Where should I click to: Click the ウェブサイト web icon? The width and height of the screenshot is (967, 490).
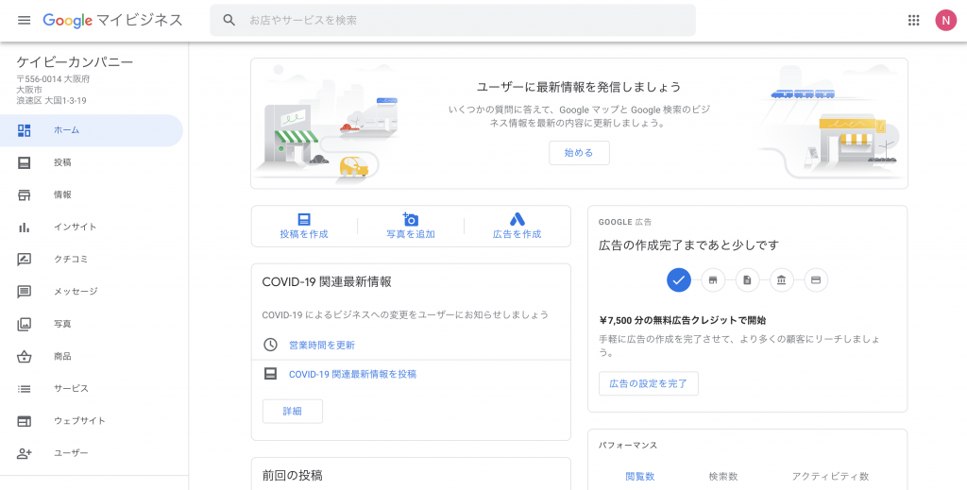(24, 421)
